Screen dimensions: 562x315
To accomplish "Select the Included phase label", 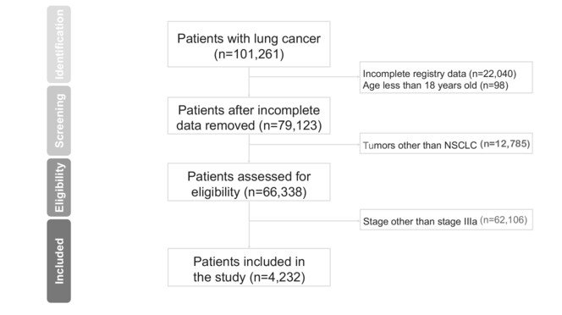I will click(x=58, y=261).
